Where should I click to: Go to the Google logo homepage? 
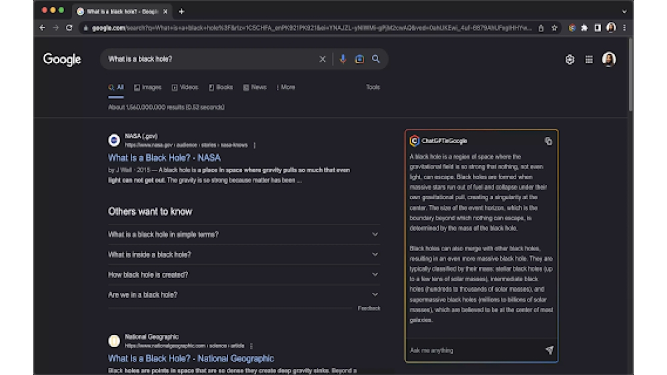coord(62,59)
